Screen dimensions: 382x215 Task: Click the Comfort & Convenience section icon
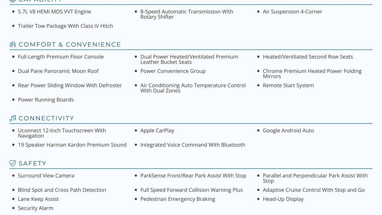13,44
